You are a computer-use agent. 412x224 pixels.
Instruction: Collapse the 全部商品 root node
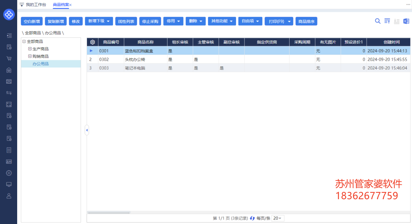(24, 42)
